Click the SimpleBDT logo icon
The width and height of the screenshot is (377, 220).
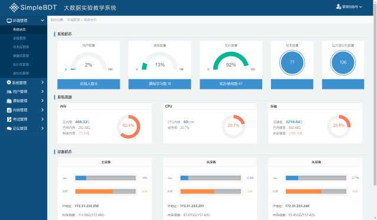(x=14, y=8)
